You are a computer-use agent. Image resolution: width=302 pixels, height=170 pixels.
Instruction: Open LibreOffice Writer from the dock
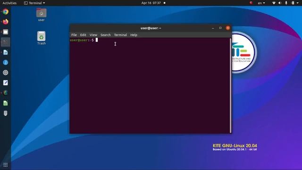tap(5, 52)
